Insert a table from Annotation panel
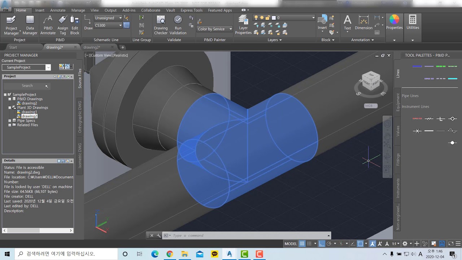 [x=377, y=32]
